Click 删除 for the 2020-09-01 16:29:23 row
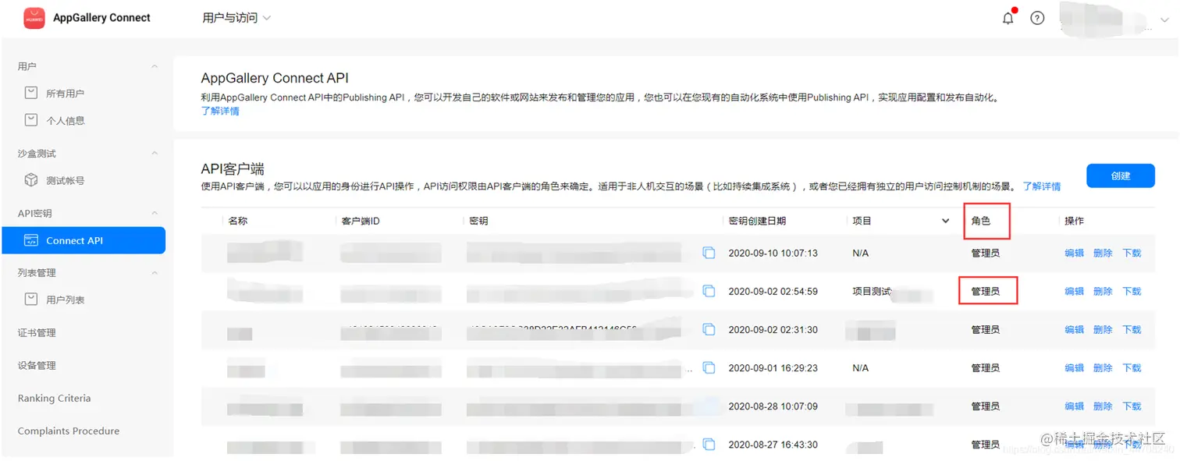The width and height of the screenshot is (1180, 461). 1103,367
